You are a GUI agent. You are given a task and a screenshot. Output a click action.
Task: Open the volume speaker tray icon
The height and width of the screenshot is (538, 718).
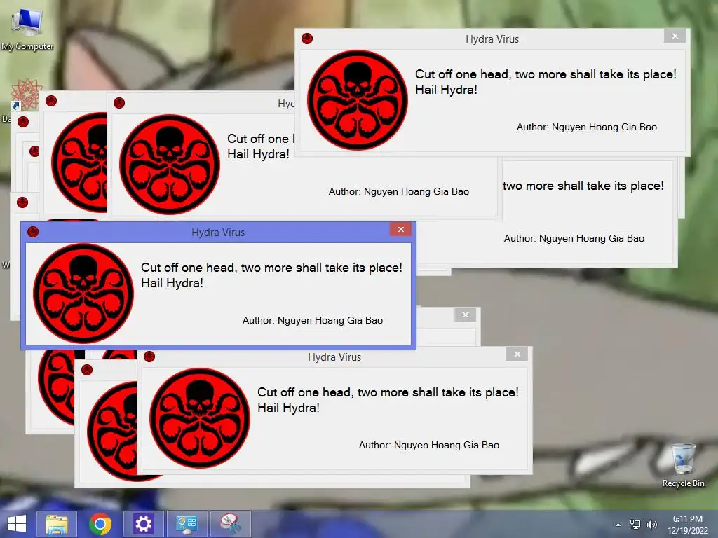pos(652,524)
